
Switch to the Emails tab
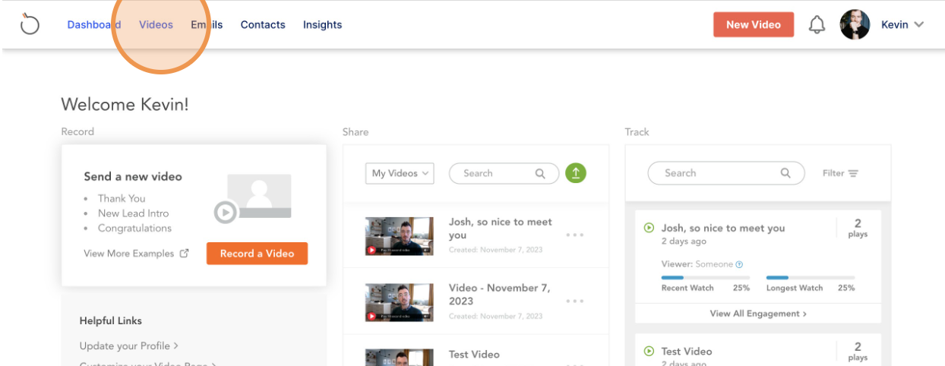point(207,24)
